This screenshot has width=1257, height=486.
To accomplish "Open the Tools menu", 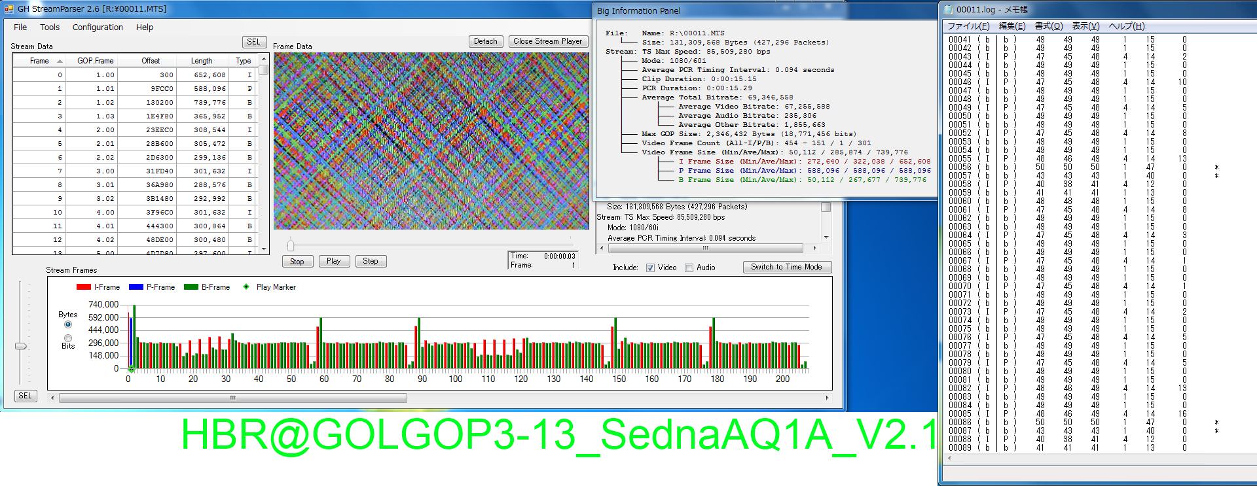I will coord(50,27).
